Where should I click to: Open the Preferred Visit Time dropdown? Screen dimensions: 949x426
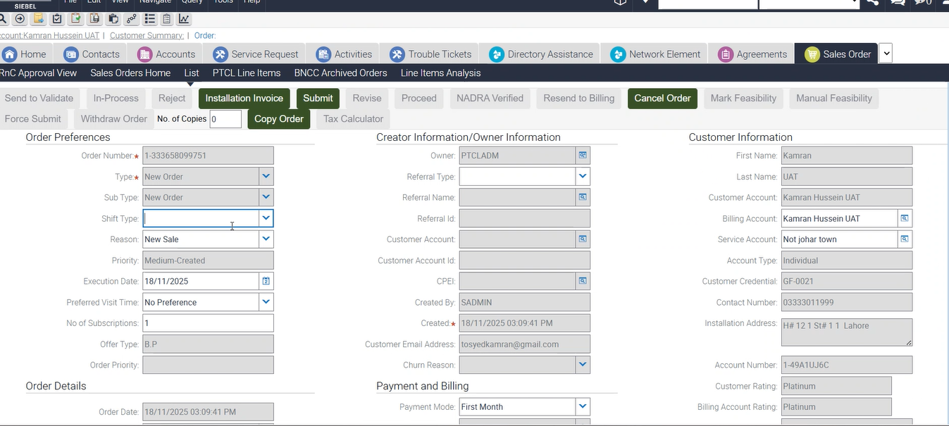click(x=266, y=302)
